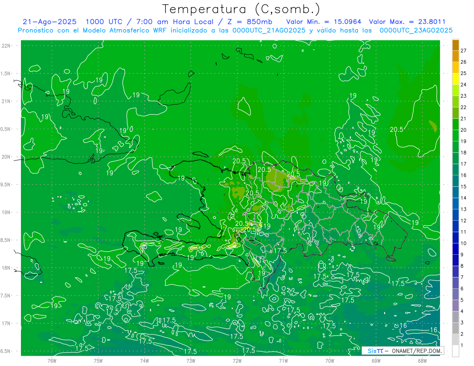The image size is (474, 366).
Task: Click the 76W longitude label
Action: point(52,360)
